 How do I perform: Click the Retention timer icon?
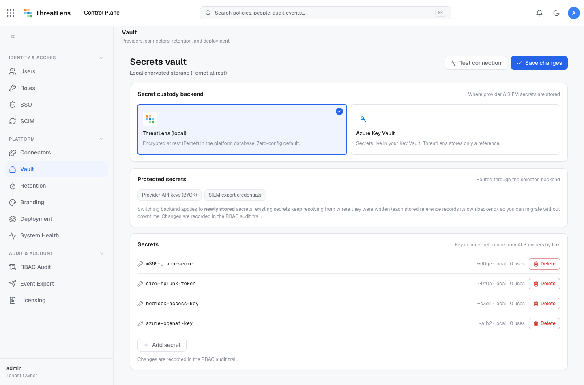tap(13, 186)
